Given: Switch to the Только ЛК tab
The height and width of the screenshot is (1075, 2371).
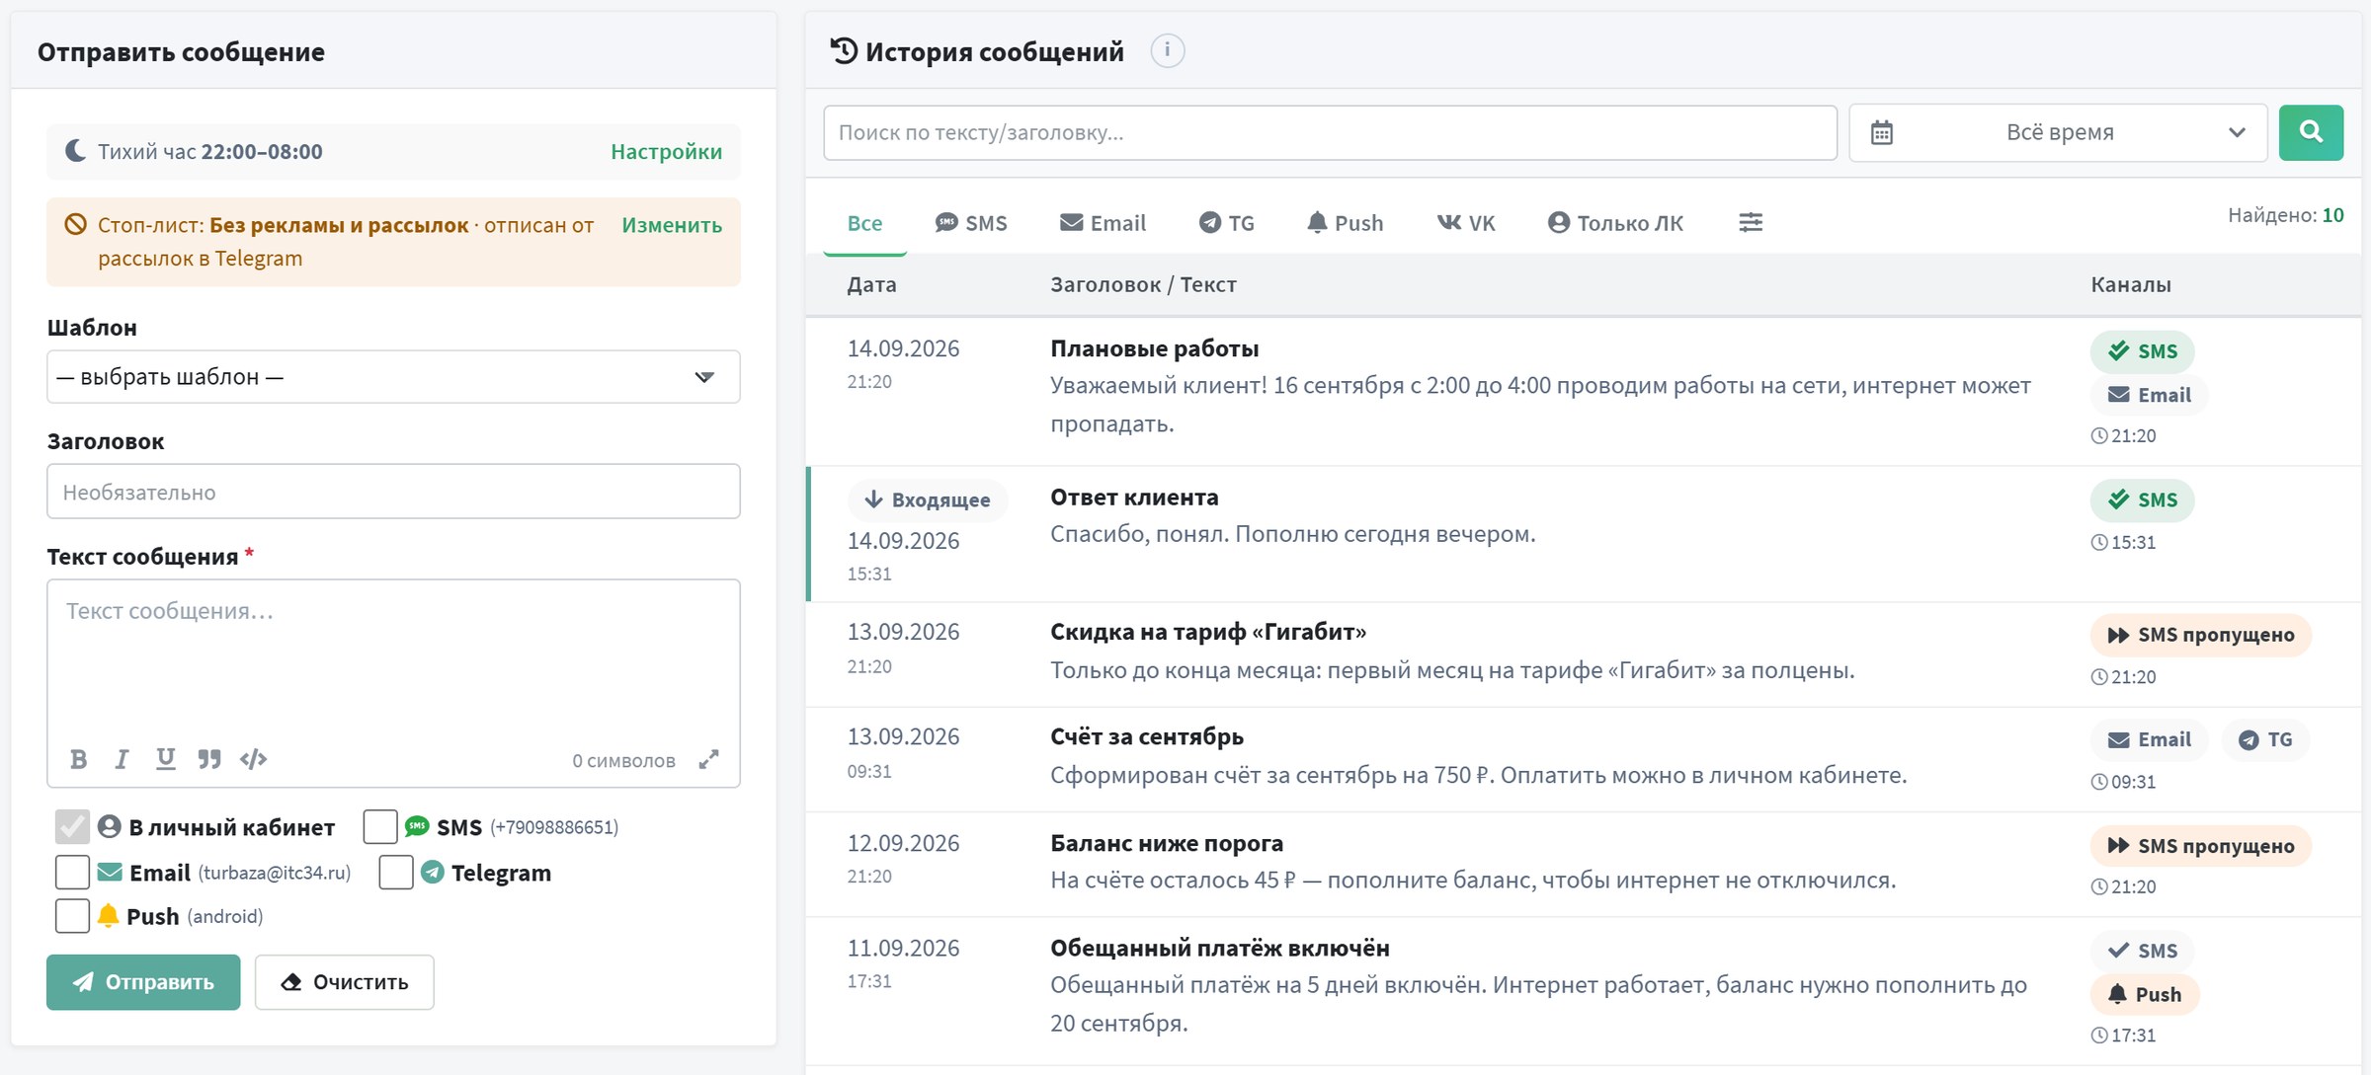Looking at the screenshot, I should tap(1615, 223).
